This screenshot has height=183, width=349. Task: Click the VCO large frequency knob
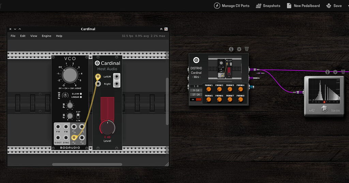[x=70, y=75]
